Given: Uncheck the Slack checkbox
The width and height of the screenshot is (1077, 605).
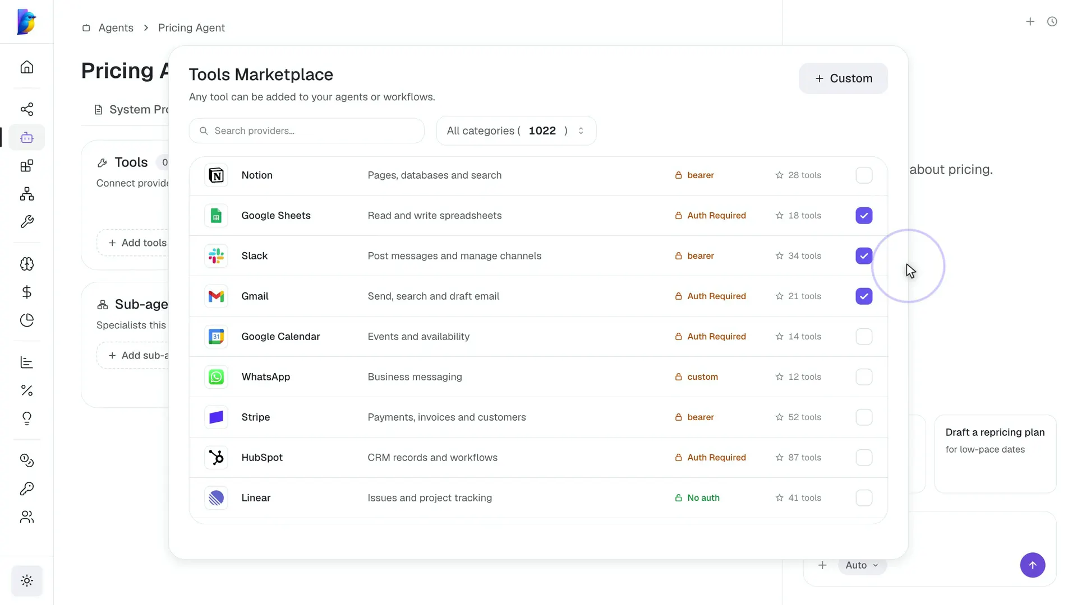Looking at the screenshot, I should pyautogui.click(x=864, y=256).
